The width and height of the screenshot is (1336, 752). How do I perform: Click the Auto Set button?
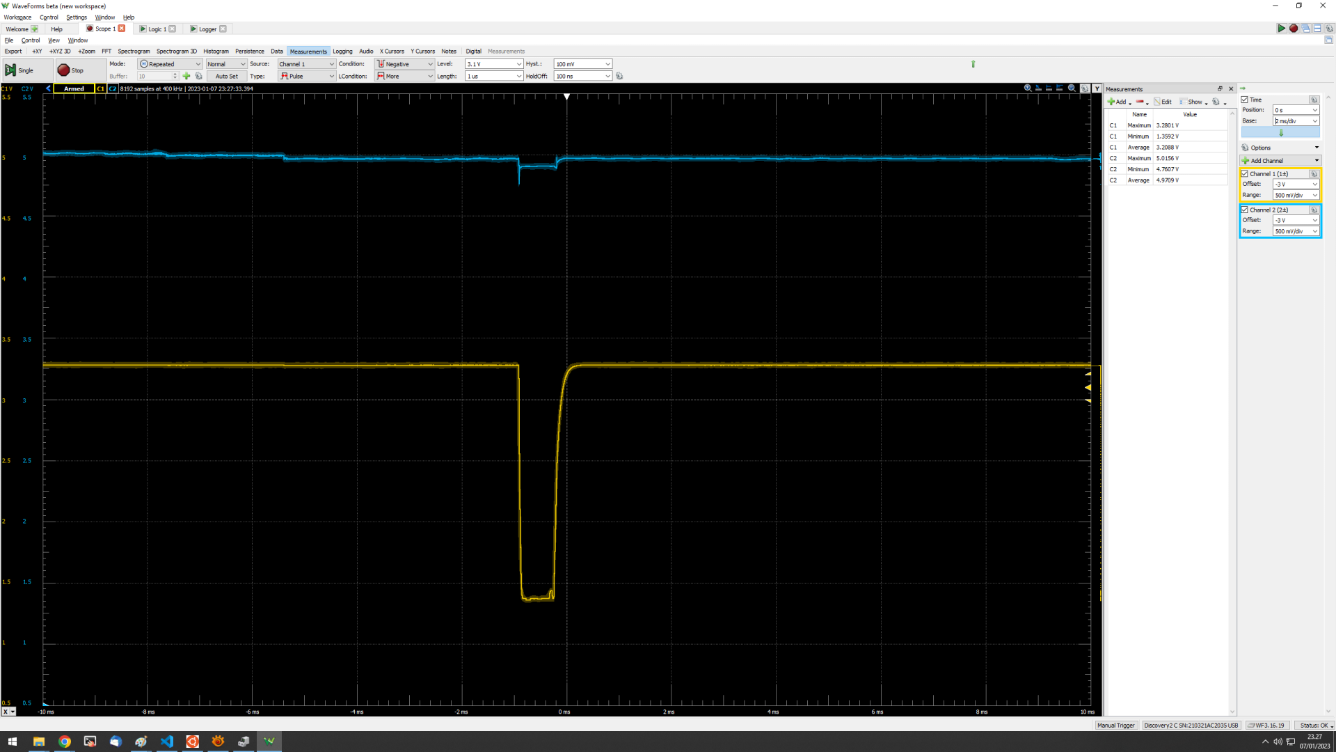(x=226, y=77)
